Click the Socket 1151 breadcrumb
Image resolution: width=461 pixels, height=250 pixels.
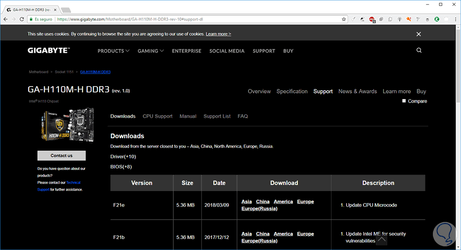pyautogui.click(x=64, y=72)
